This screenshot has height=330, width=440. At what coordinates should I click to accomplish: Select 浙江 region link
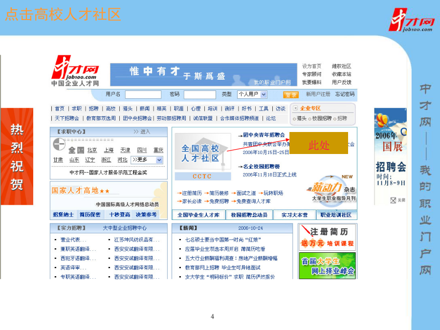coord(106,160)
